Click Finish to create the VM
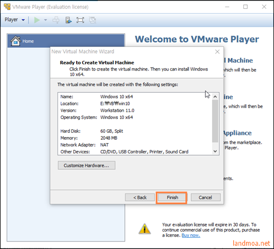 point(172,198)
